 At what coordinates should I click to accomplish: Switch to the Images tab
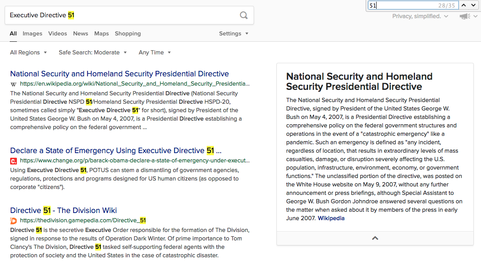pyautogui.click(x=33, y=34)
